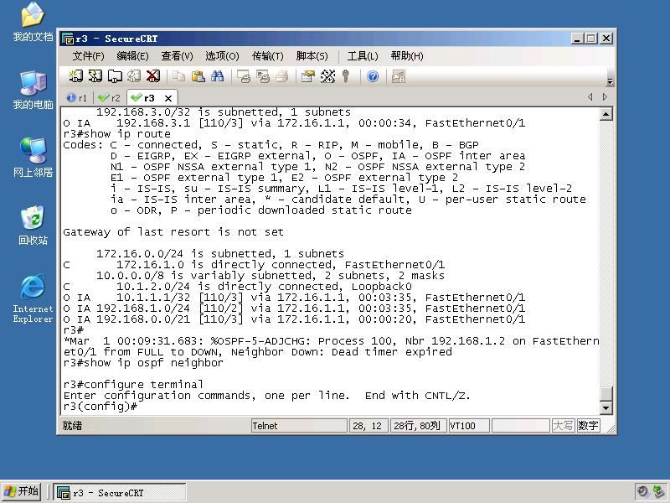Viewport: 670px width, 503px height.
Task: Click the Telnet status bar entry
Action: pyautogui.click(x=299, y=426)
